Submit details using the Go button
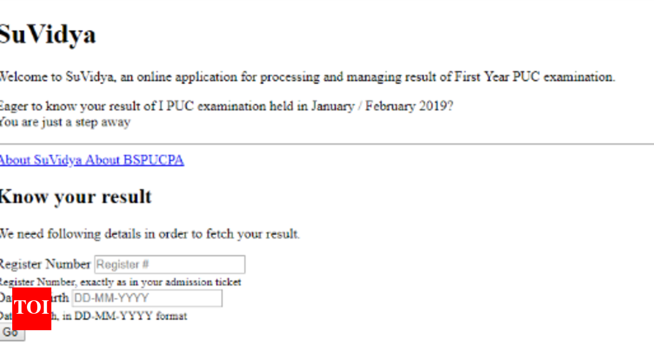The height and width of the screenshot is (354, 654). click(10, 333)
